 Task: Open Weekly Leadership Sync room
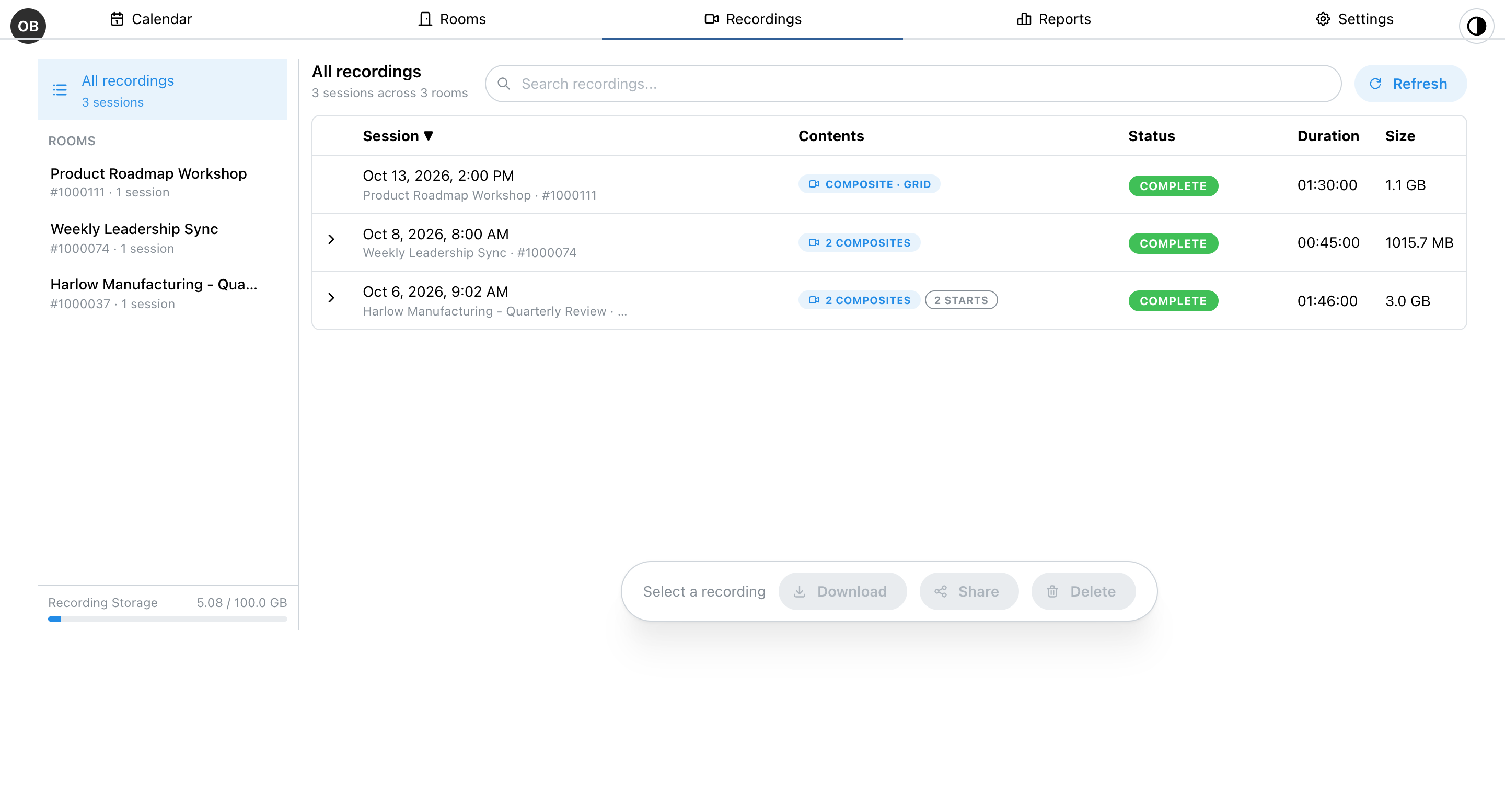point(163,238)
